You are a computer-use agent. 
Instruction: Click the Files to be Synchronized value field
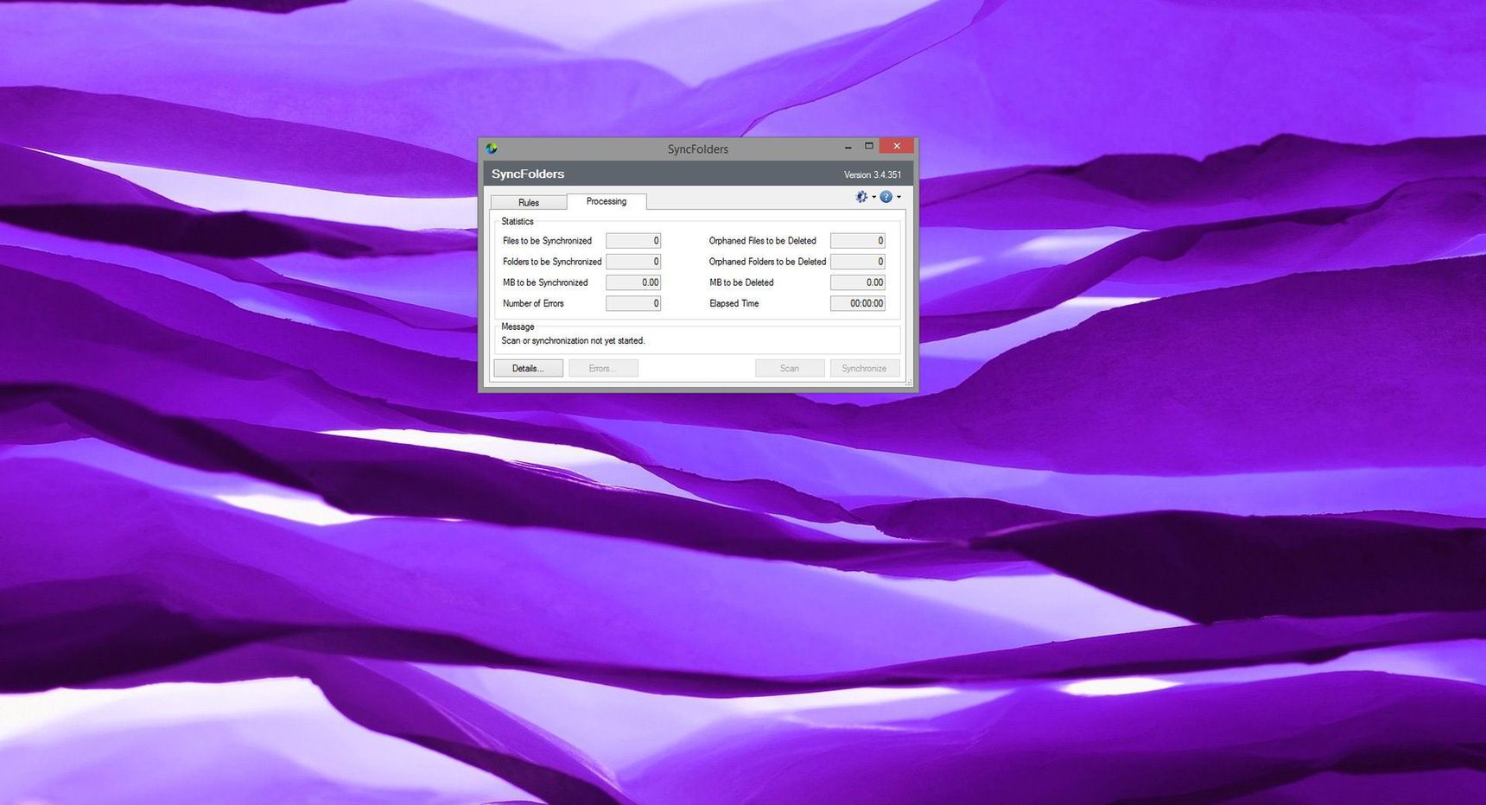tap(633, 241)
